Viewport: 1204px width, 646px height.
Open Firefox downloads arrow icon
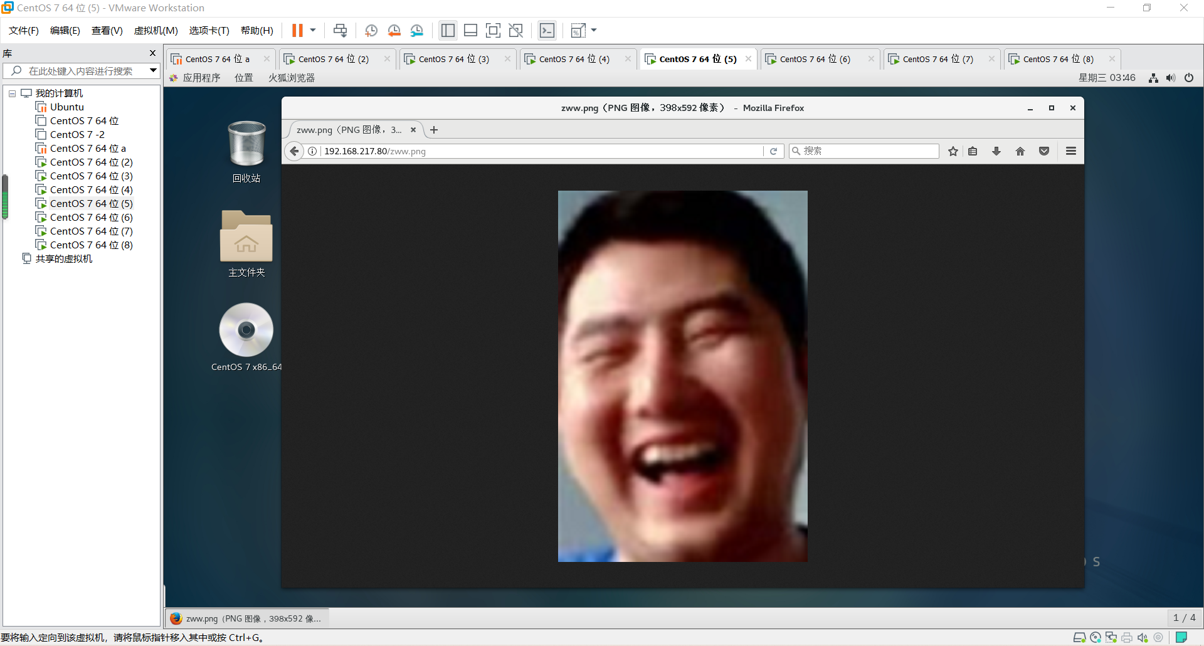996,151
